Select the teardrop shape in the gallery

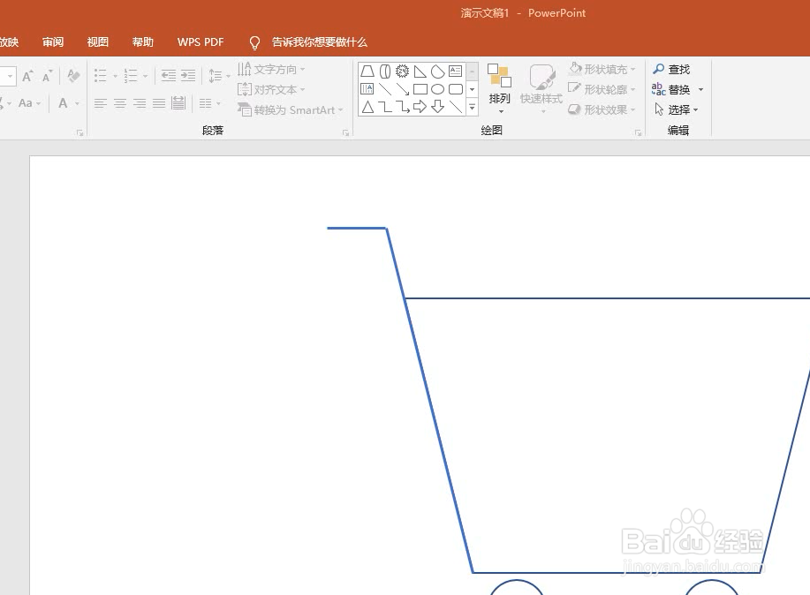tap(437, 71)
